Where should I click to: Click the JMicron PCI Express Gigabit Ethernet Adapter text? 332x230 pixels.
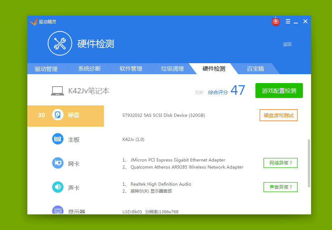[178, 160]
